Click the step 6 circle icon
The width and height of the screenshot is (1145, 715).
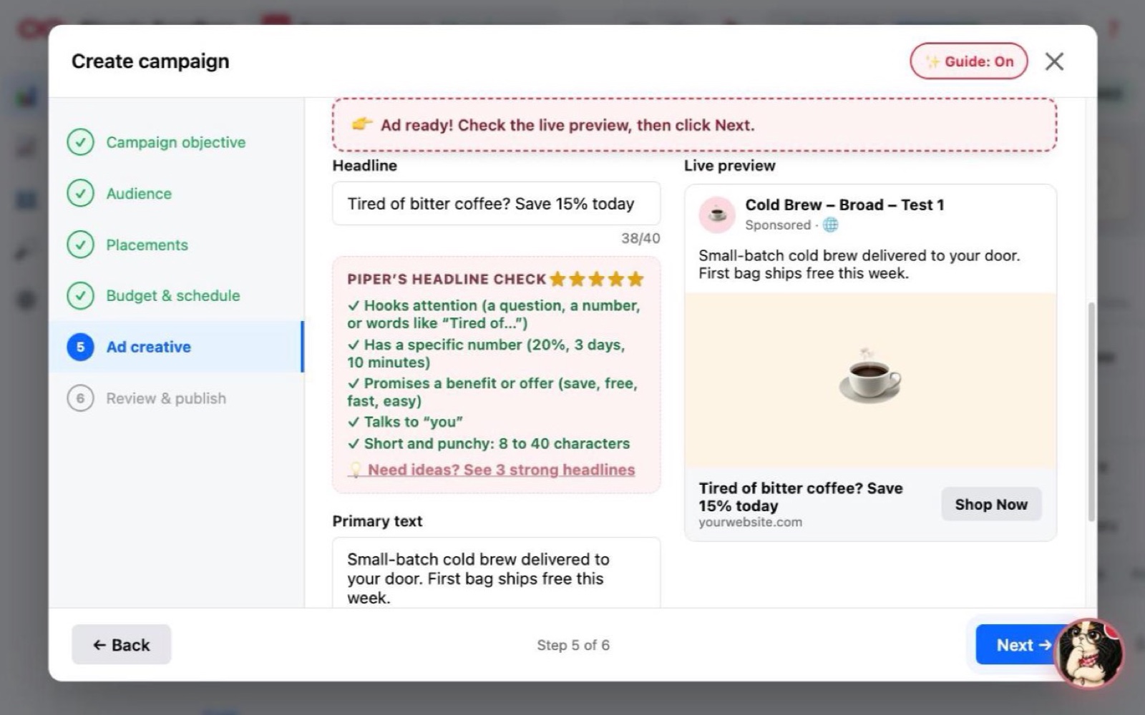click(x=80, y=398)
